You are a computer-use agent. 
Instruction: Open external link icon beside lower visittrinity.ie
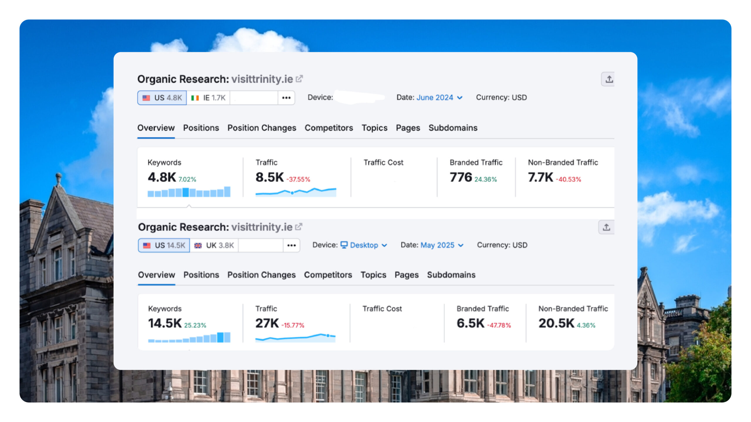(299, 227)
